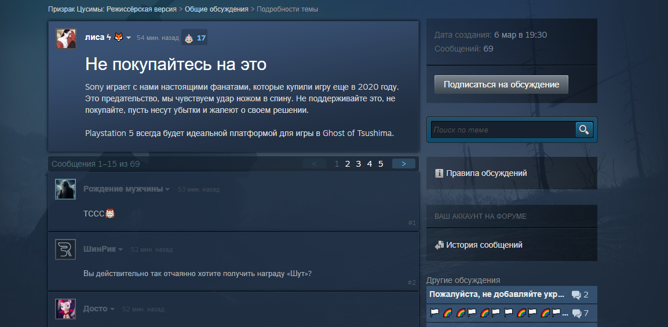Viewport: 668px width, 327px height.
Task: Click timestamp 54 мин. назад
Action: click(x=158, y=38)
